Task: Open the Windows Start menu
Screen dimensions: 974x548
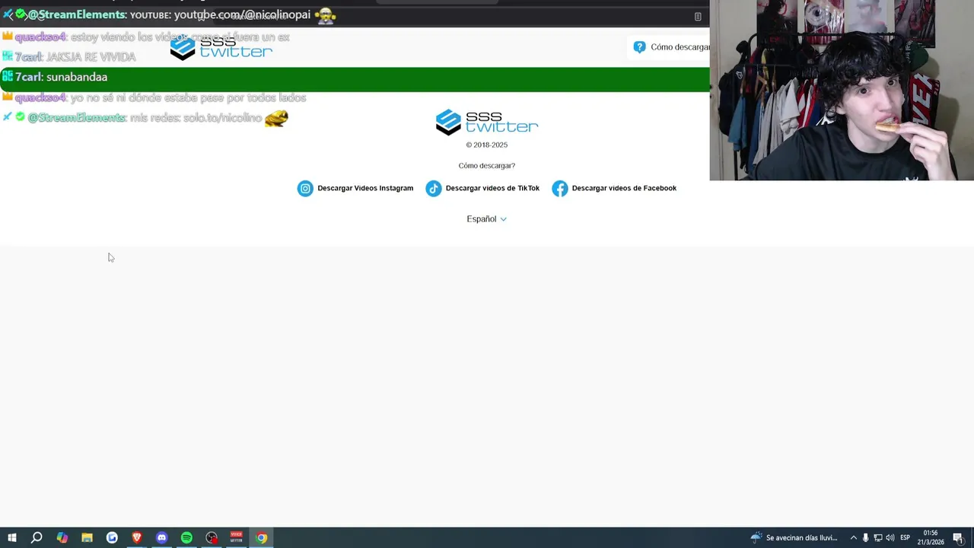Action: click(11, 537)
